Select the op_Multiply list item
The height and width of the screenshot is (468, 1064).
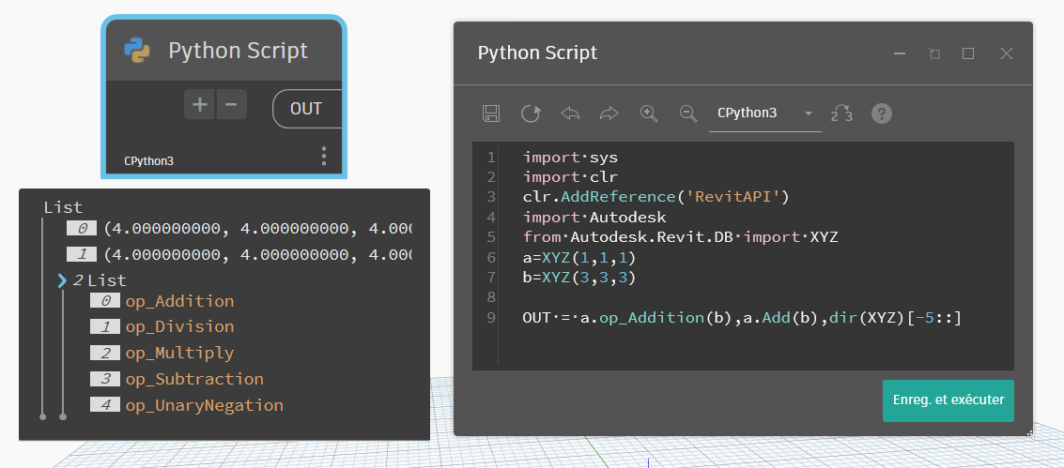tap(179, 354)
